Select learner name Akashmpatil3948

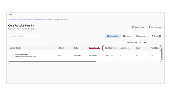click(x=22, y=54)
